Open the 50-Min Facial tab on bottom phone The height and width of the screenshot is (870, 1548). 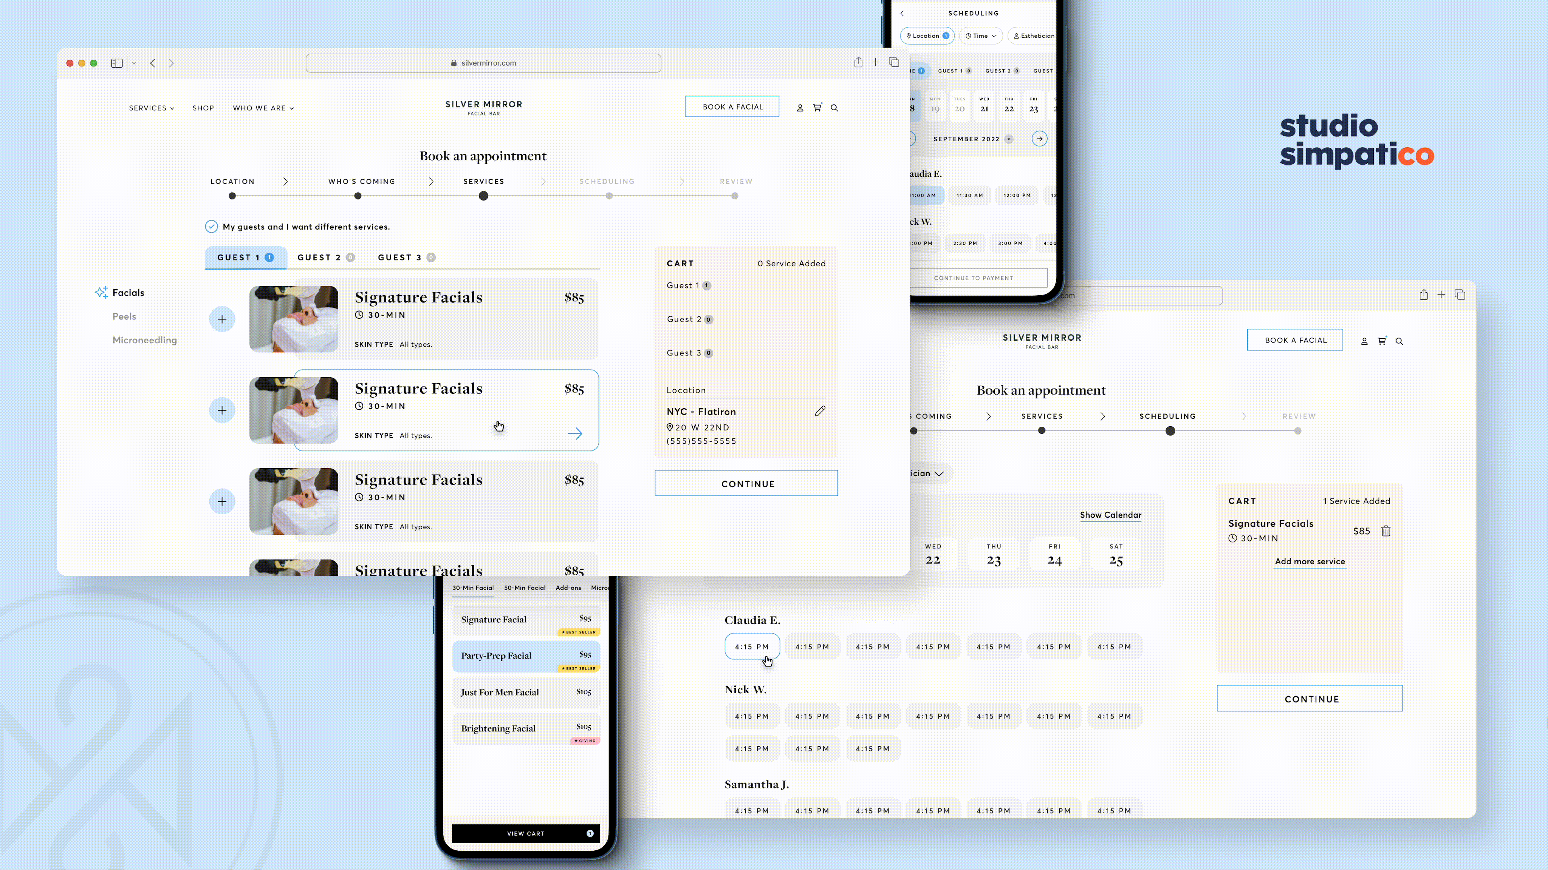(525, 588)
